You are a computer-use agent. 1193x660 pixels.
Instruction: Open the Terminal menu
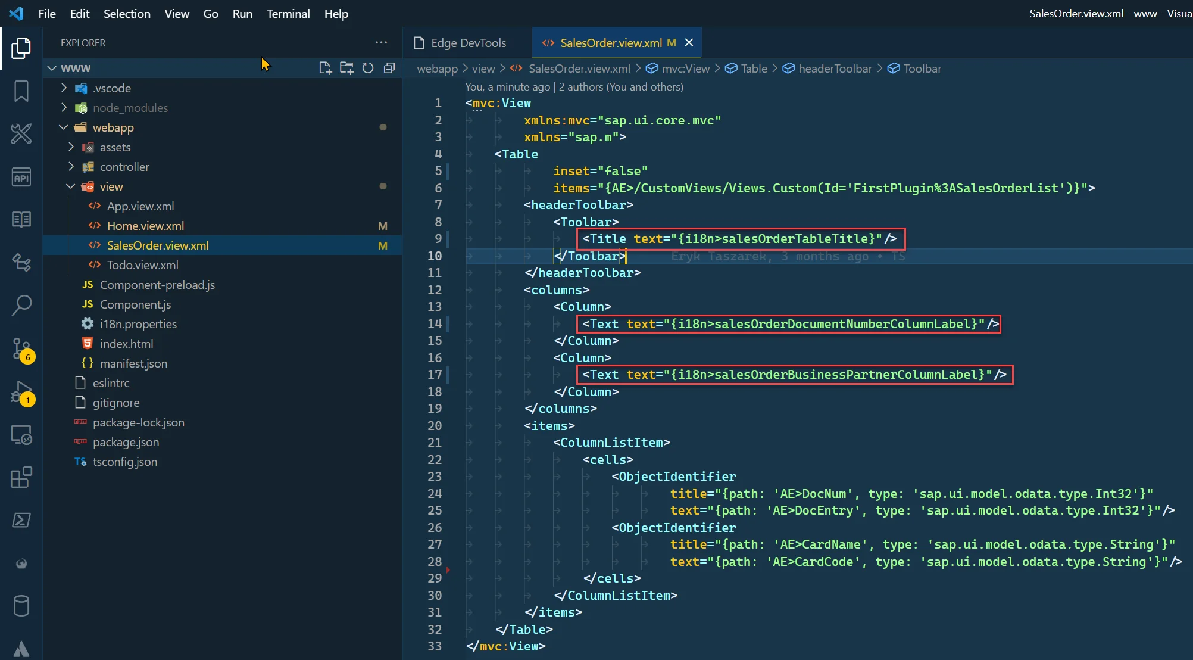coord(288,13)
